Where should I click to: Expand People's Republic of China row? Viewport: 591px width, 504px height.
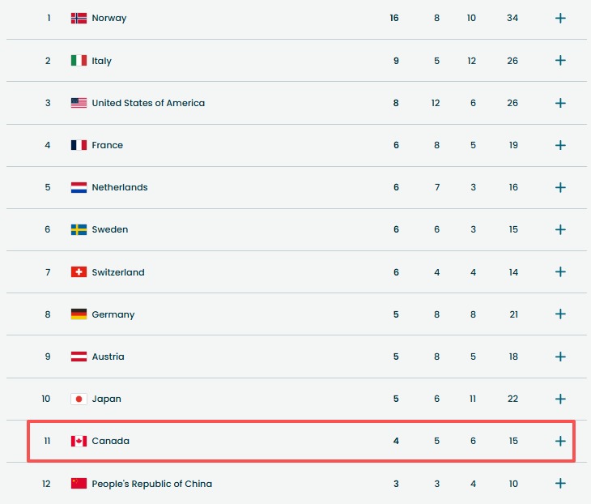(x=560, y=484)
